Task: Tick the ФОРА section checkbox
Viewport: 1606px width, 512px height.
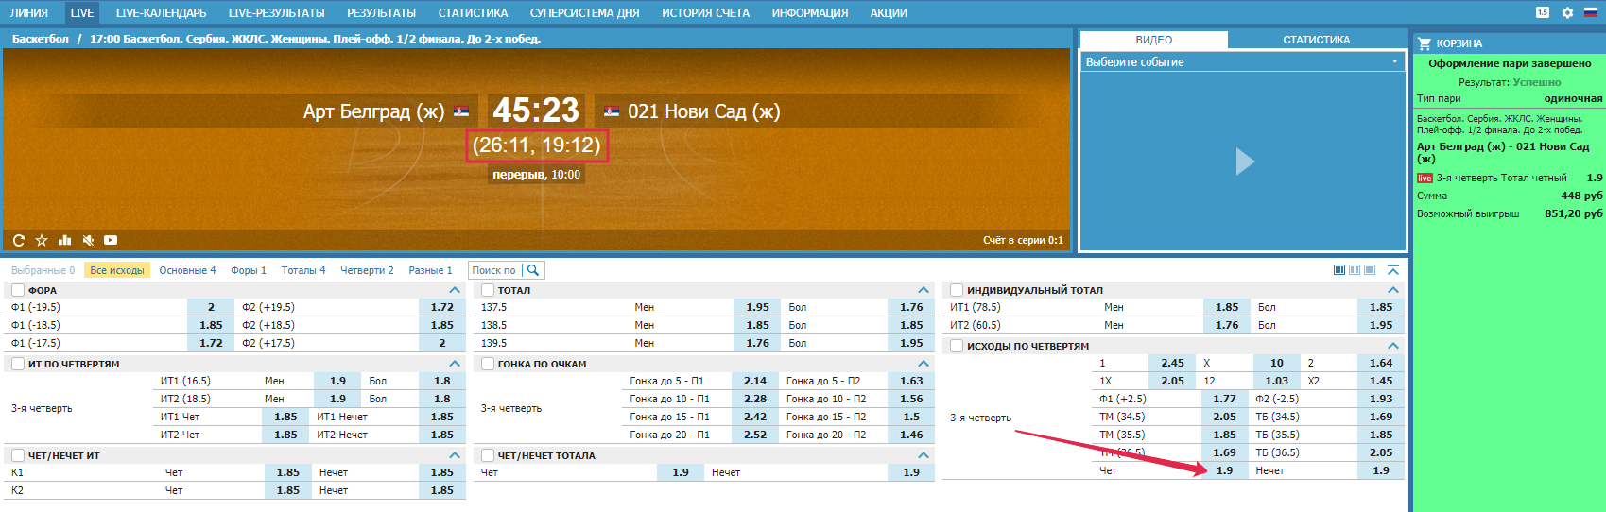Action: 18,290
